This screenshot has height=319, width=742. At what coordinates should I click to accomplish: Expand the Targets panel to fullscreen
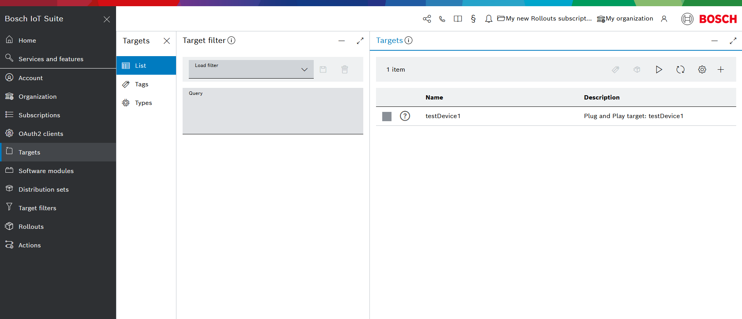coord(733,41)
